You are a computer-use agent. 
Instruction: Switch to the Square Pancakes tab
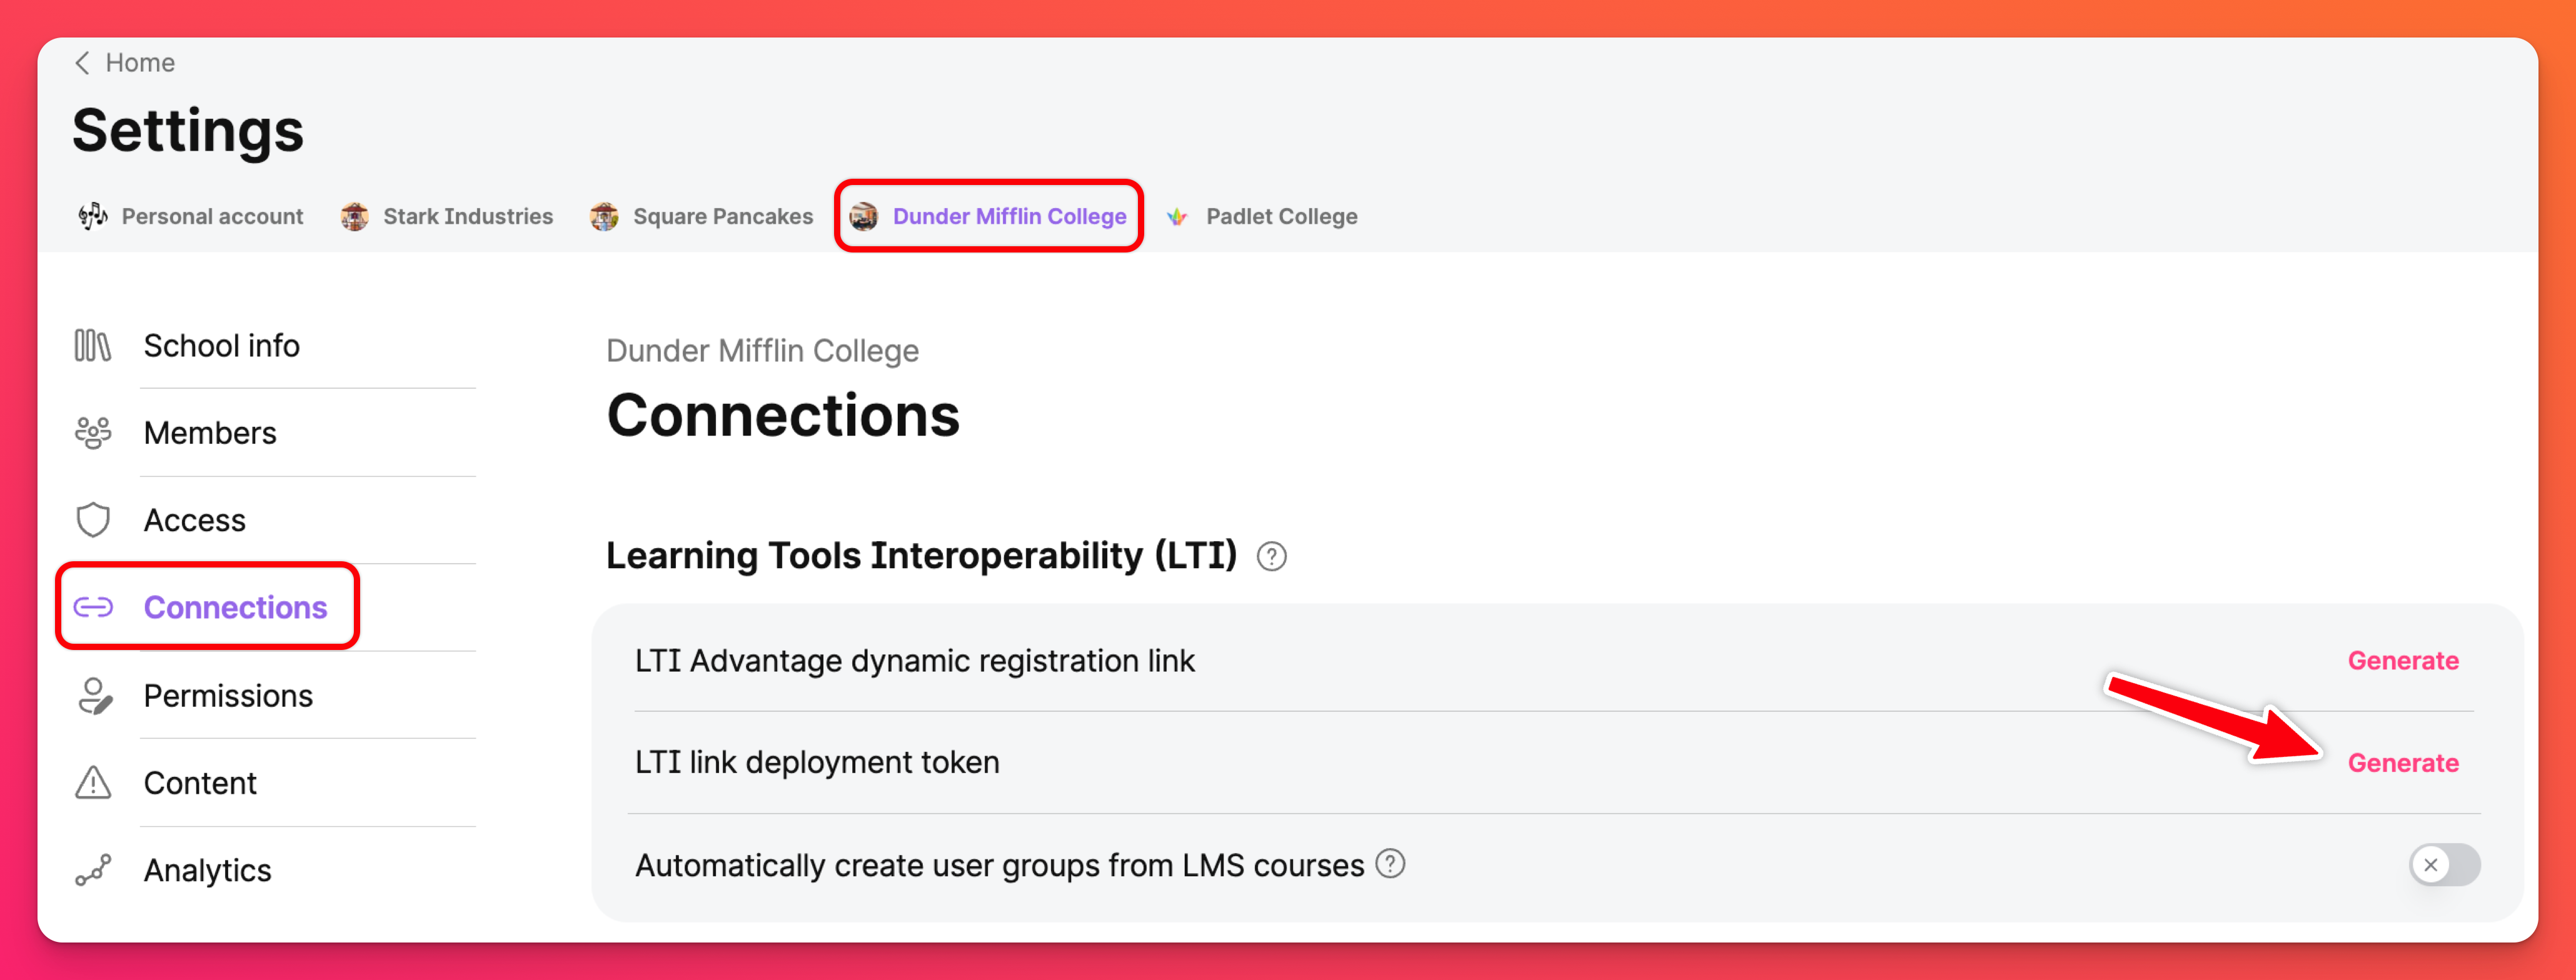pos(702,216)
